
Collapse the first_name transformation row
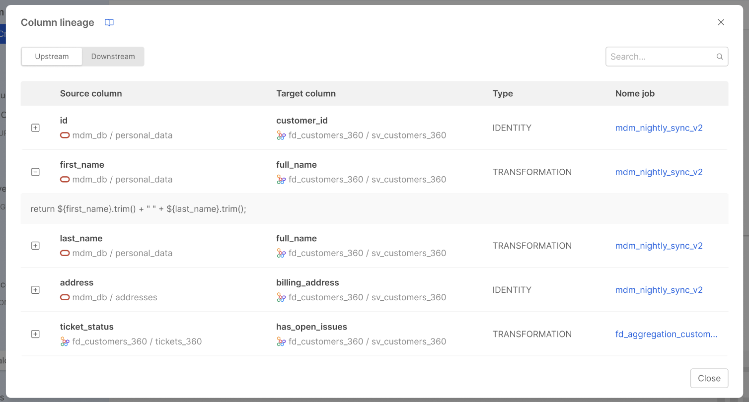(35, 172)
